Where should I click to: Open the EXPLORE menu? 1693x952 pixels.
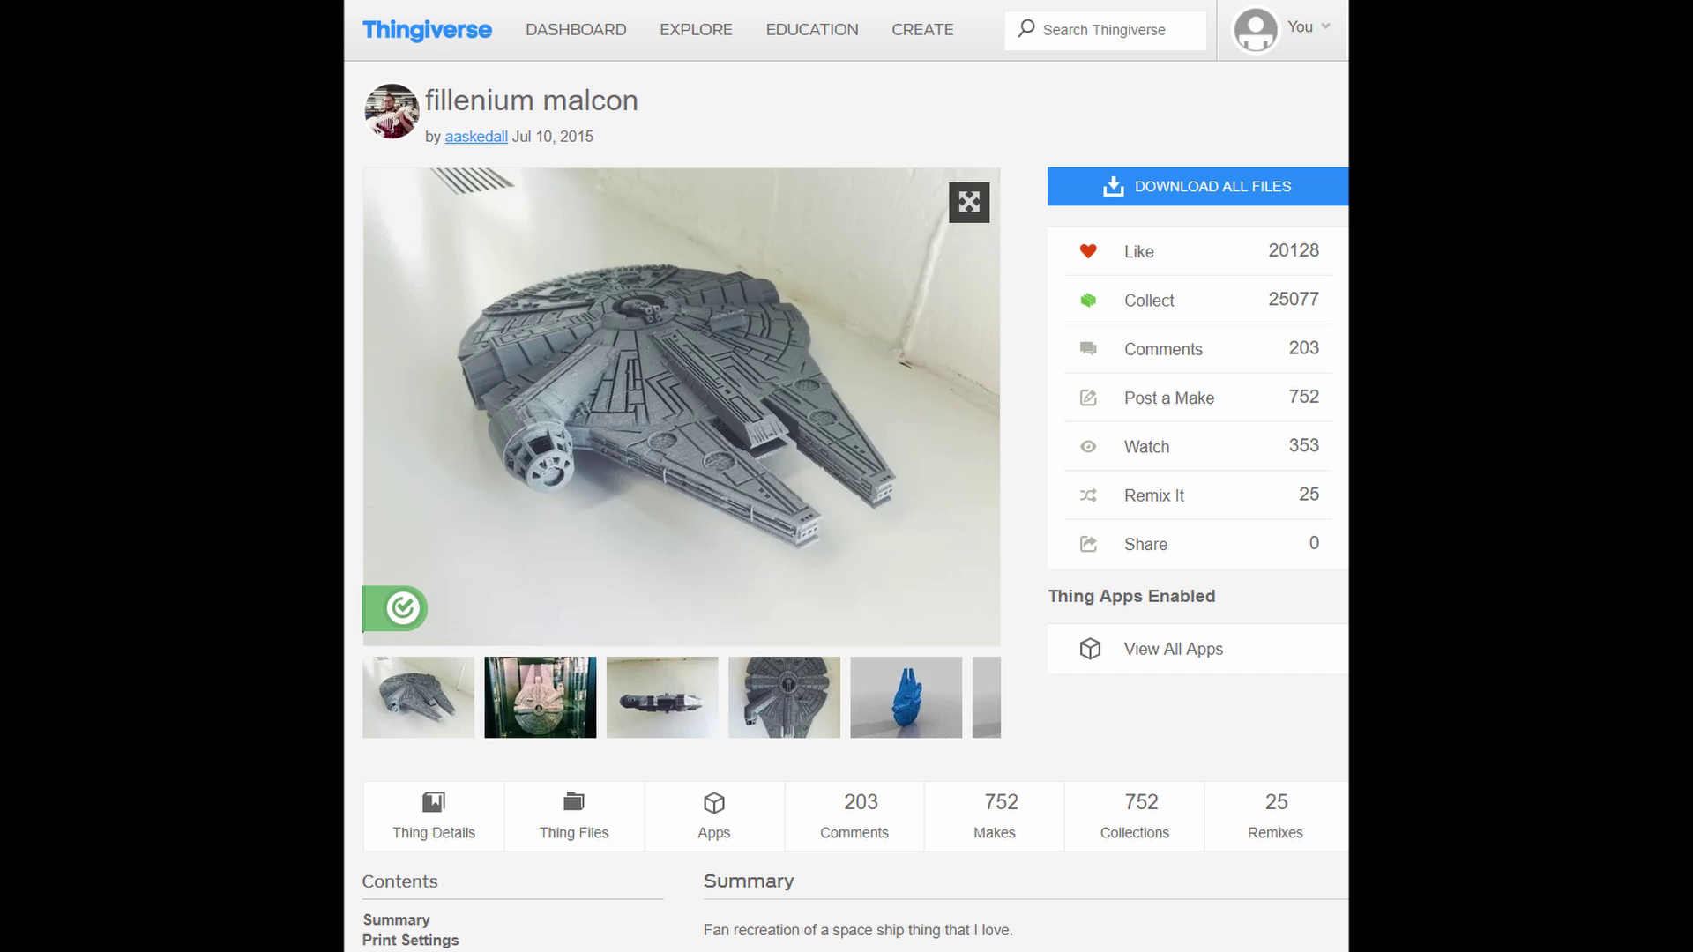pyautogui.click(x=696, y=30)
